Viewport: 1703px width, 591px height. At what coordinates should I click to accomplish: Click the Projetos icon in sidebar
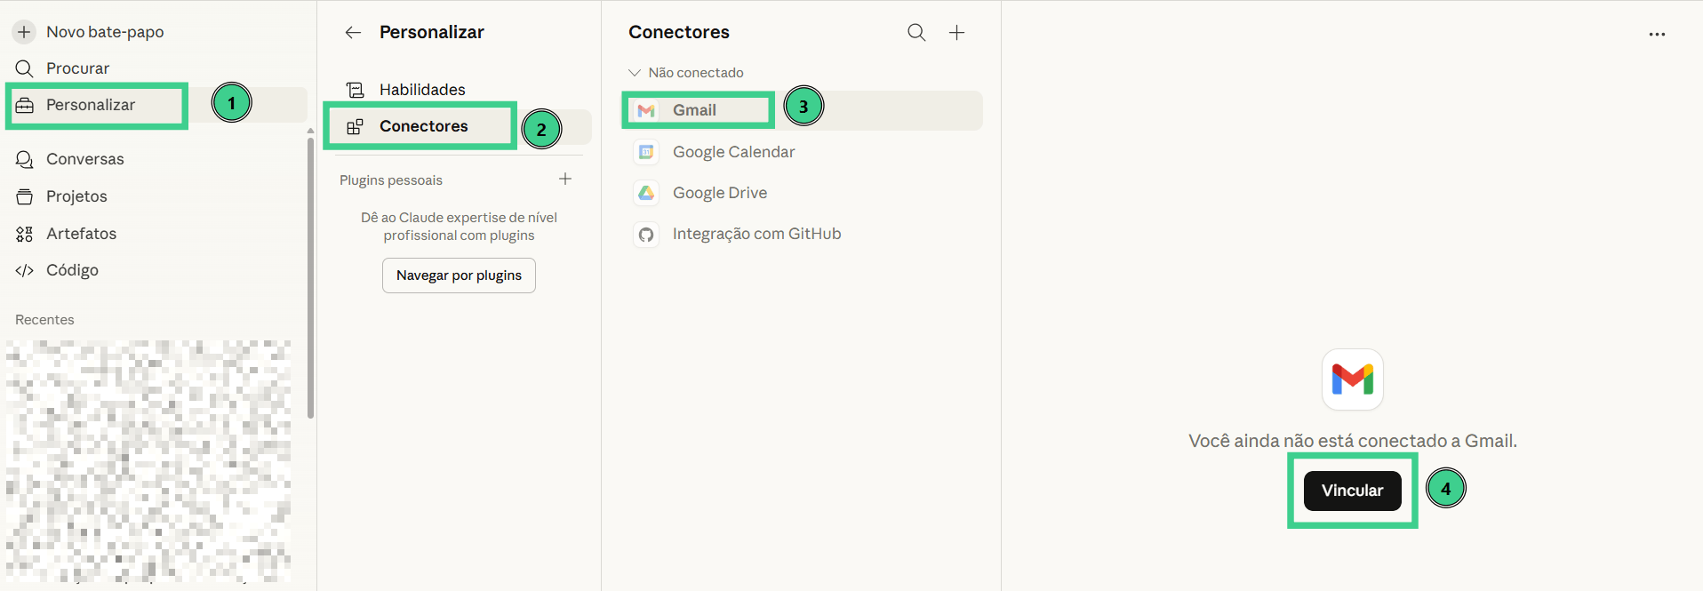[25, 196]
